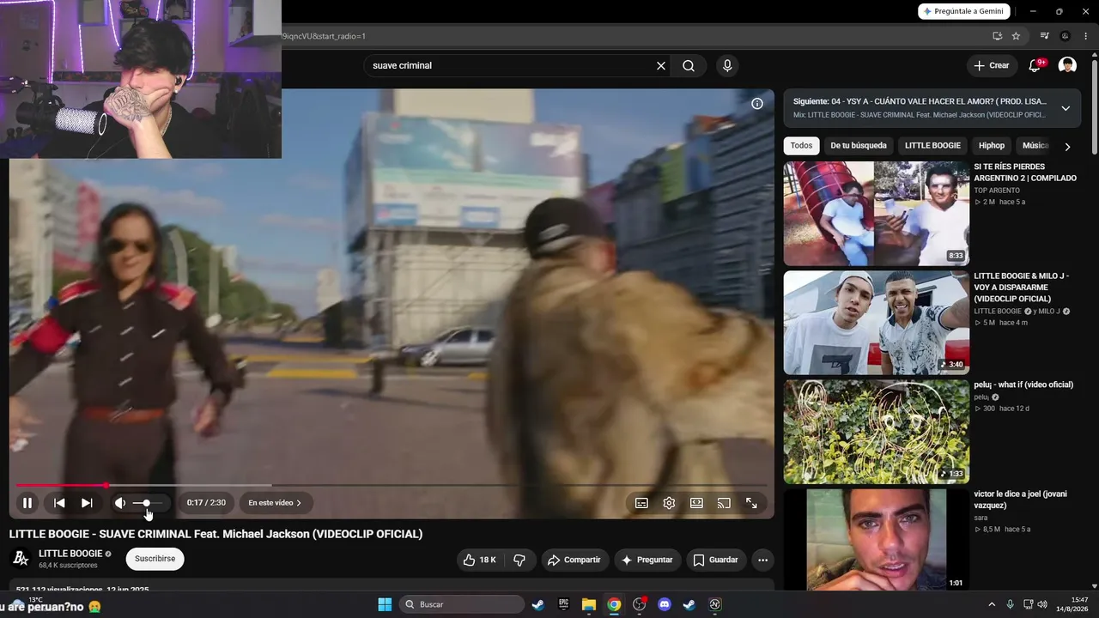
Task: Open the system volume tray icon
Action: point(1042,604)
